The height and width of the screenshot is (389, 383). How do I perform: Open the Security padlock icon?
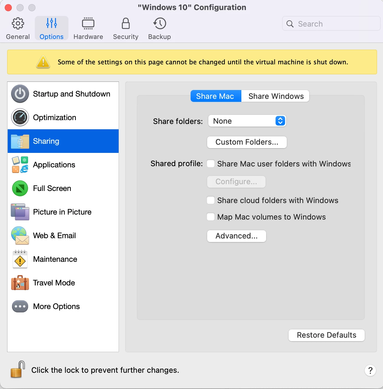(x=126, y=24)
